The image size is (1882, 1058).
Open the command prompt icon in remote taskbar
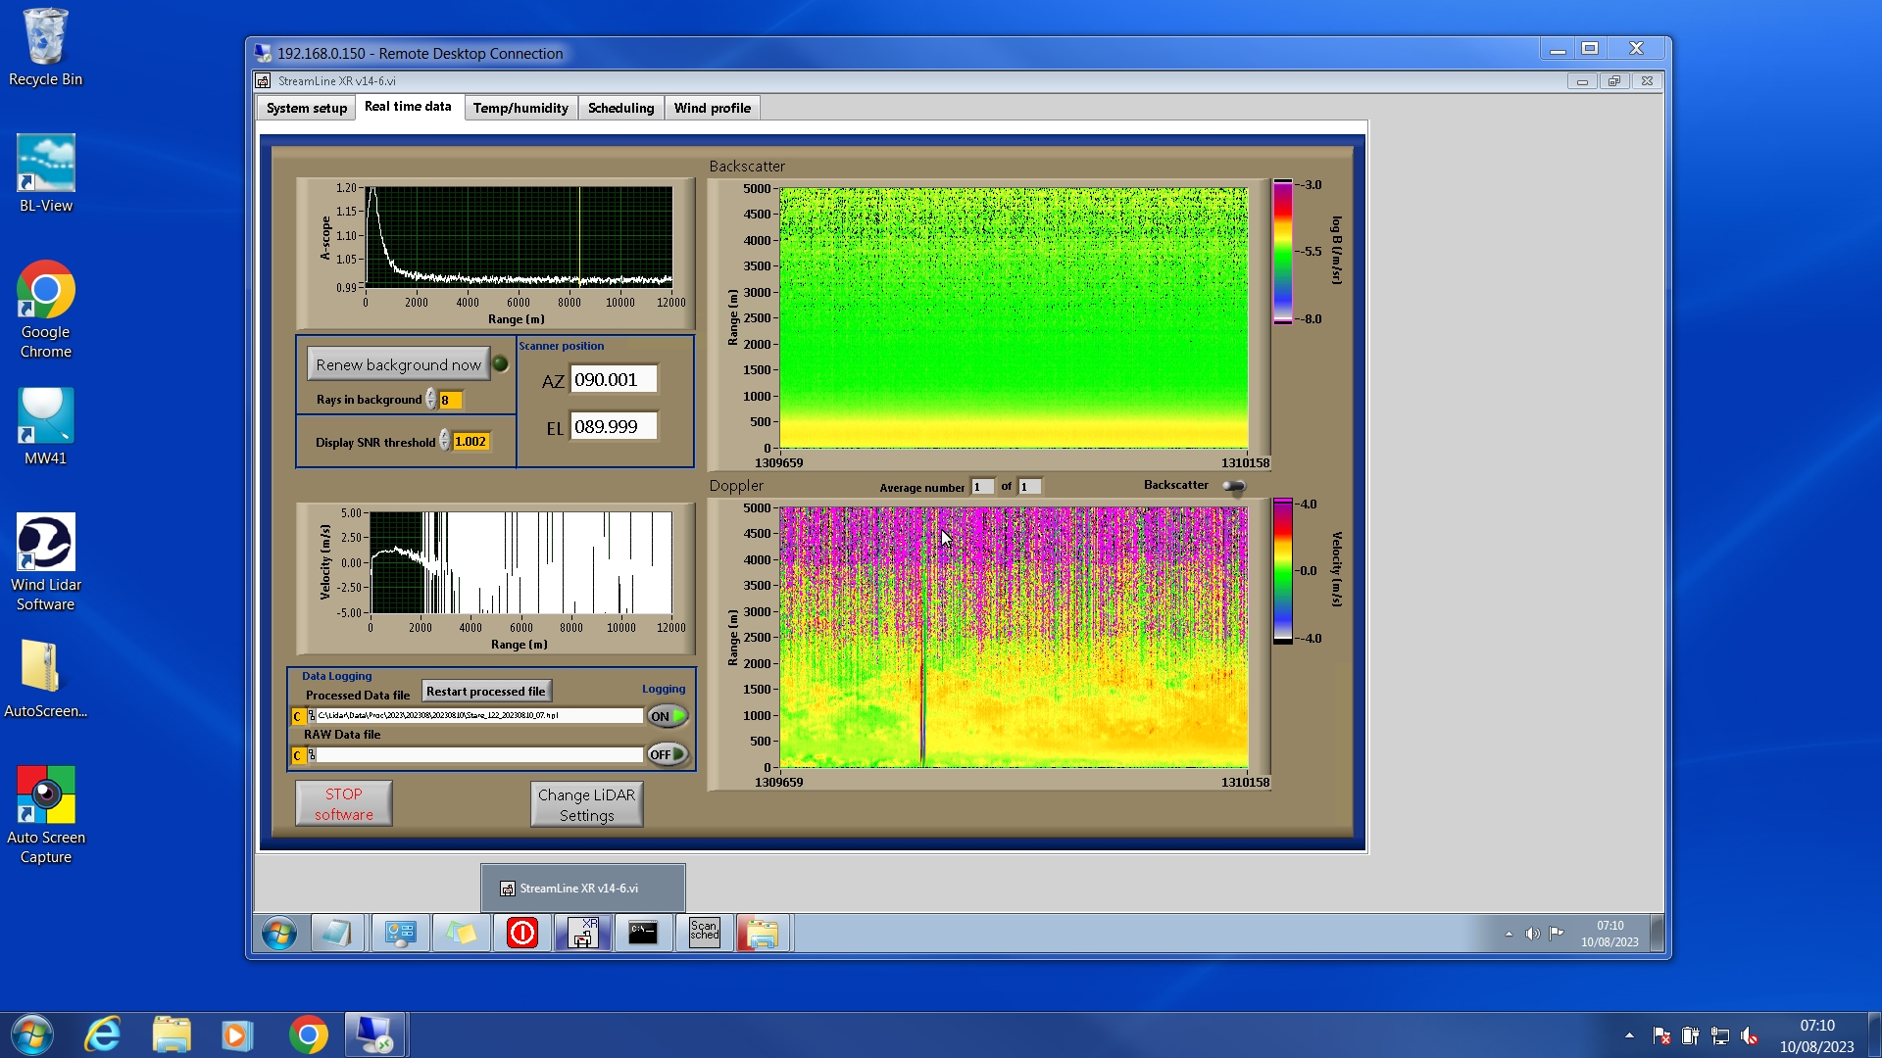643,933
